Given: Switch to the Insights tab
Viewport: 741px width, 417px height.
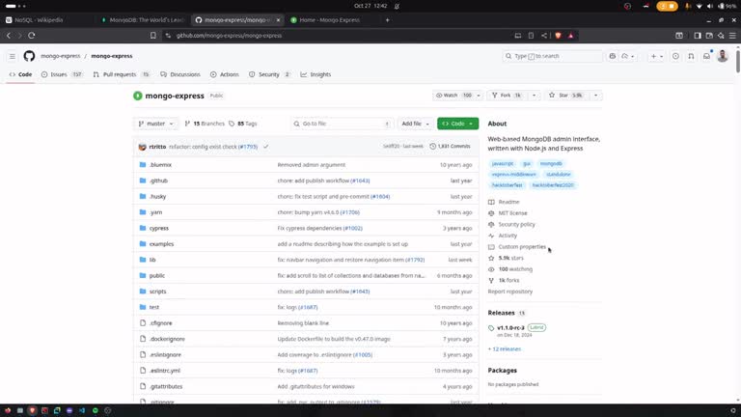Looking at the screenshot, I should point(316,74).
